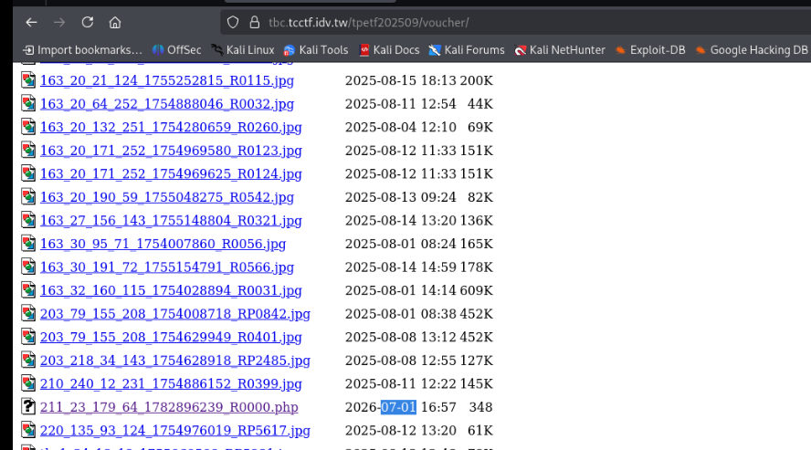Open the browser home page

coord(115,22)
